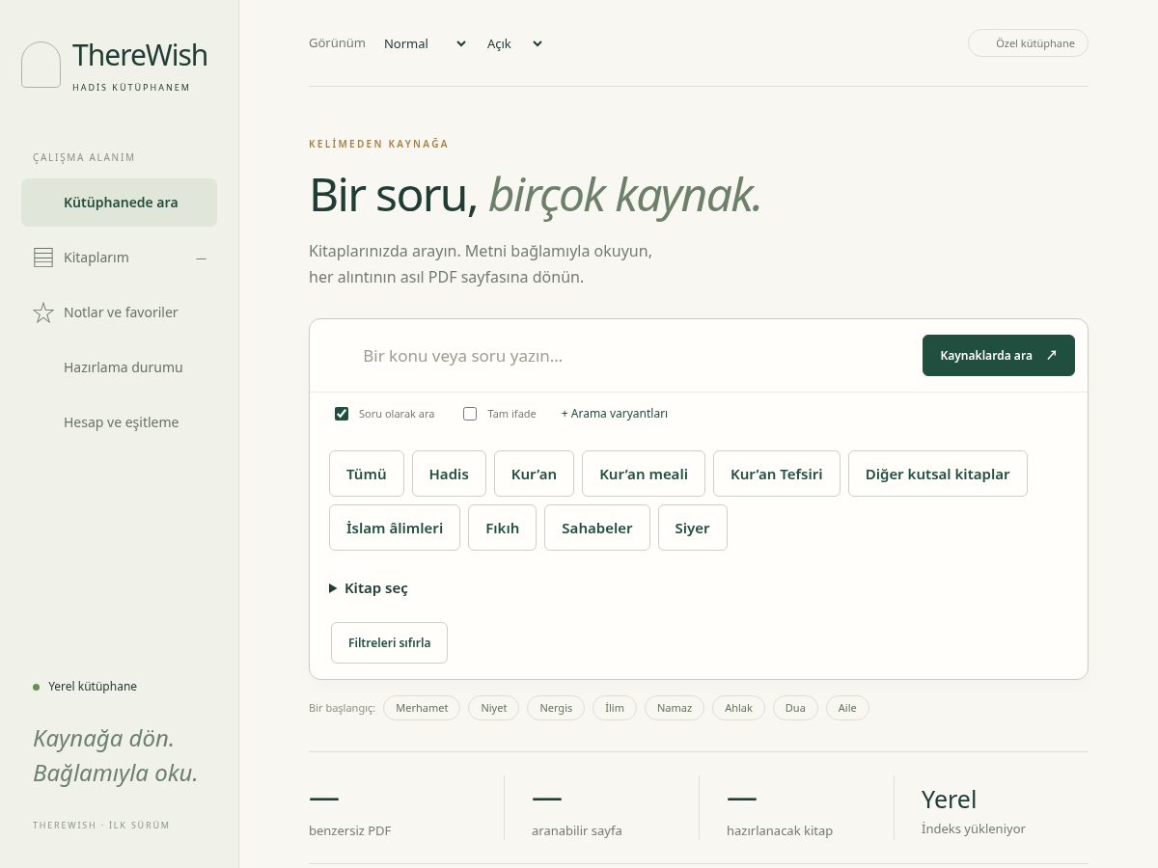Go to Hazırlama durumu page

pyautogui.click(x=119, y=367)
